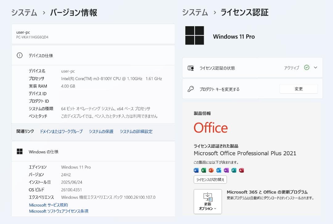Click the 変更 product key button
This screenshot has height=224, width=333.
(298, 89)
